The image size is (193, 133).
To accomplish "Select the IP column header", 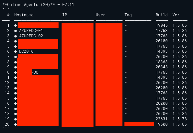I will point(65,15).
